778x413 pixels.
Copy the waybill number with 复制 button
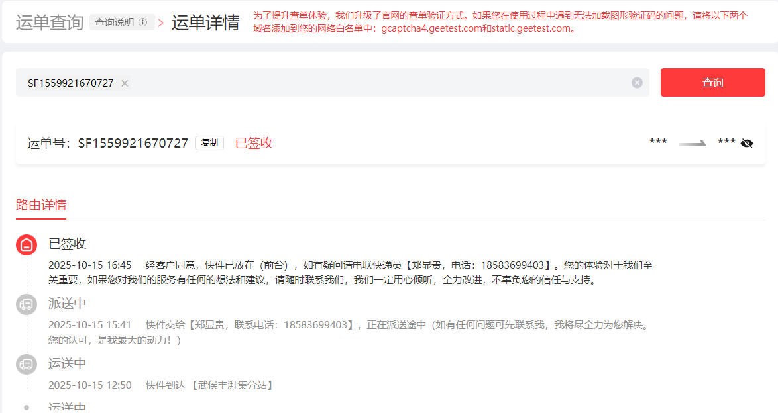point(209,143)
